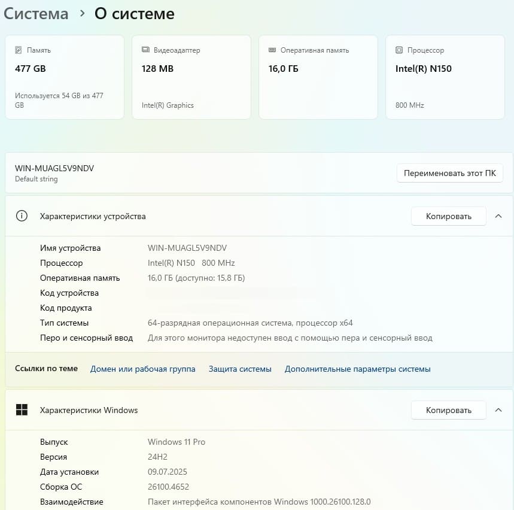
Task: Click the Переименовать этот ПК button
Action: pyautogui.click(x=450, y=173)
